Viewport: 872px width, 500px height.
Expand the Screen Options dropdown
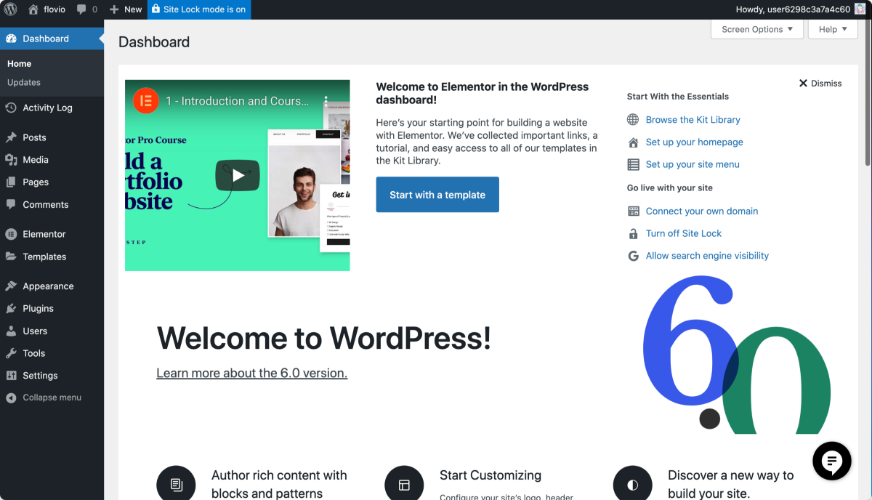(756, 29)
